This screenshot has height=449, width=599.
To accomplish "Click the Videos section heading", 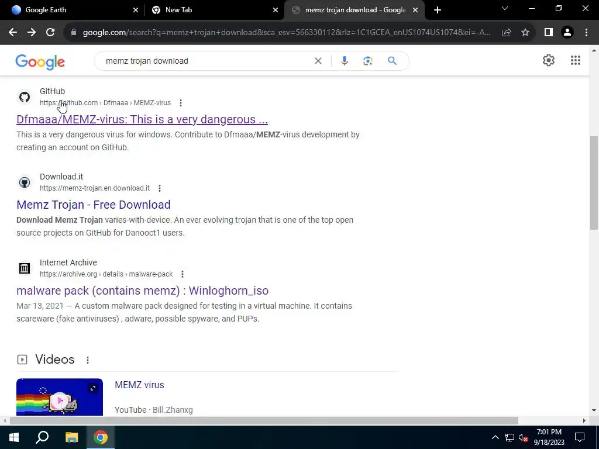I will pyautogui.click(x=54, y=360).
